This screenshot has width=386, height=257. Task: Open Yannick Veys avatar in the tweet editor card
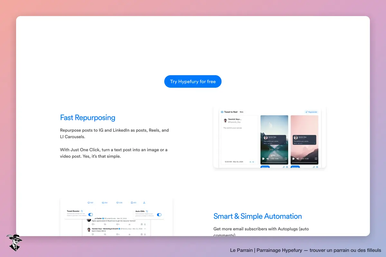pyautogui.click(x=225, y=120)
